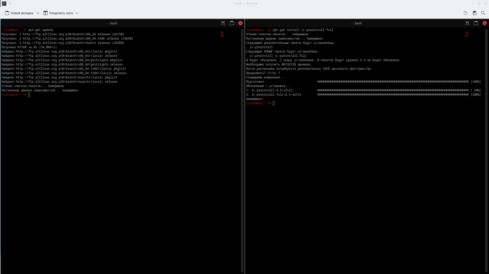Detach the left terminal pane

(x=232, y=23)
